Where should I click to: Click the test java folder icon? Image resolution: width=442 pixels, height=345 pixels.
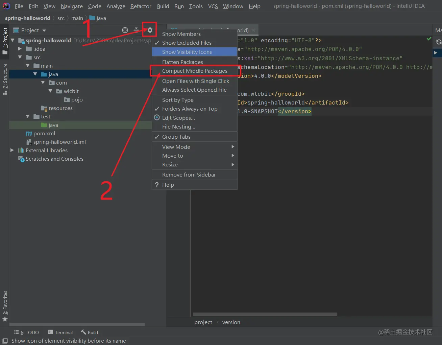pyautogui.click(x=44, y=125)
